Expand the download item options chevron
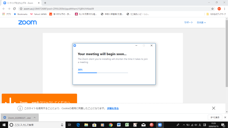Screen dimensions: 228x128 click(35, 118)
